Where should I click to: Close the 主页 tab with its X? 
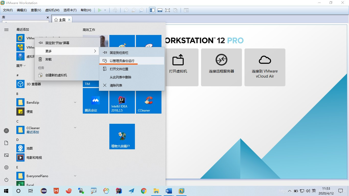[x=69, y=20]
